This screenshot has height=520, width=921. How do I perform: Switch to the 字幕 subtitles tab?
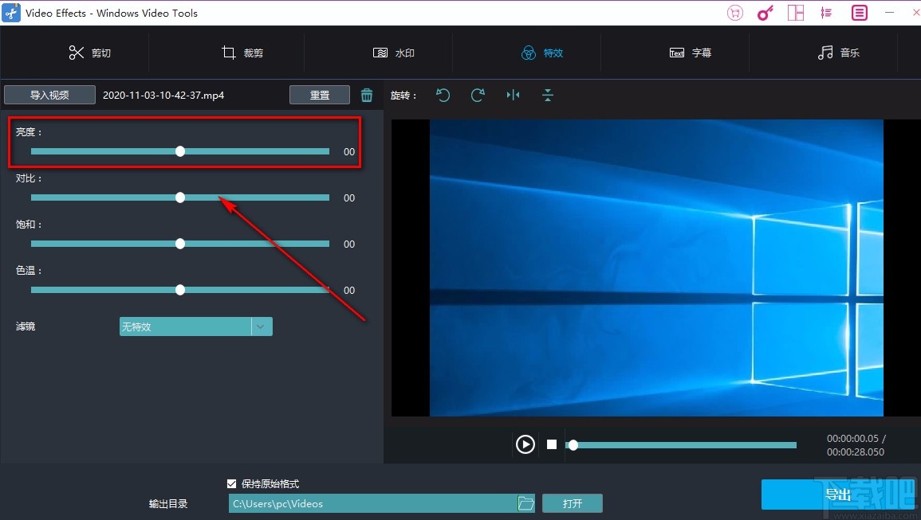point(691,53)
